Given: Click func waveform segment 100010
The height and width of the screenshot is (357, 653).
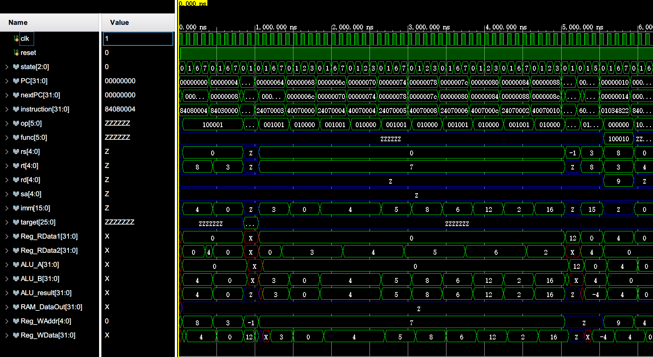Looking at the screenshot, I should coord(619,139).
